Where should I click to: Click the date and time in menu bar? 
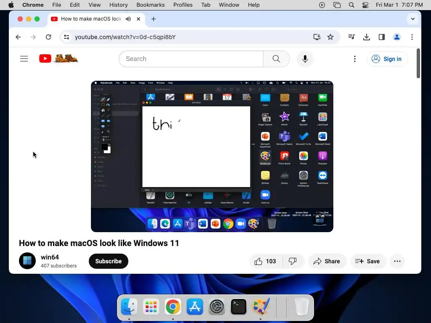click(399, 5)
